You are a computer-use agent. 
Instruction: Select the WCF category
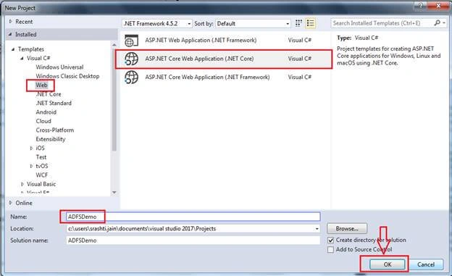click(42, 175)
